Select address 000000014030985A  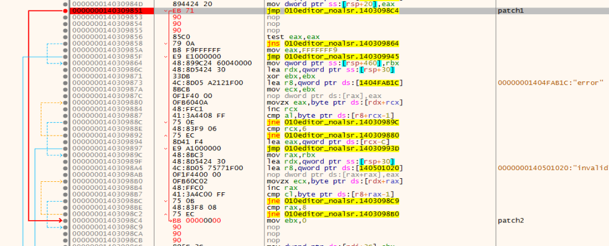point(107,50)
